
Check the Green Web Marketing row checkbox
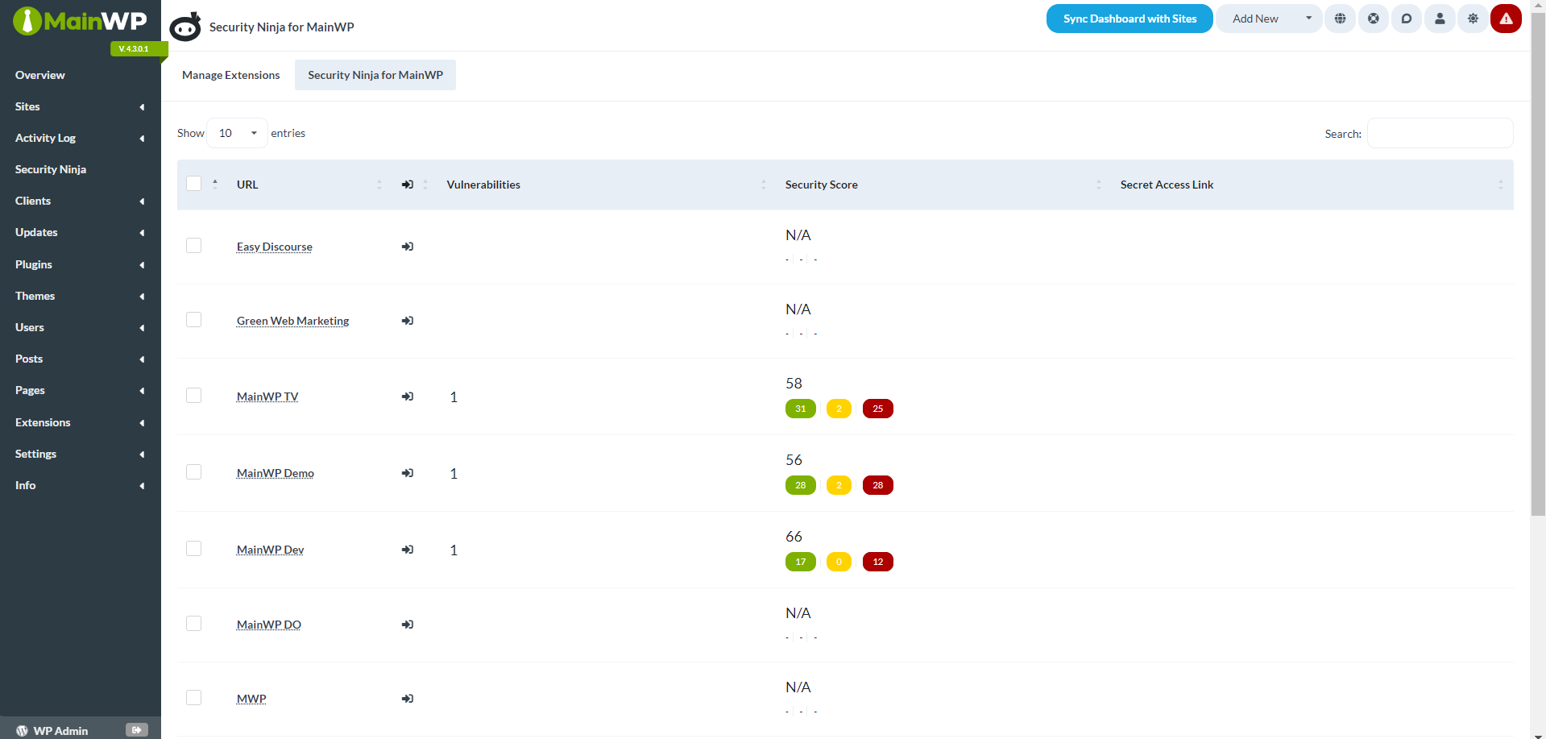tap(193, 320)
